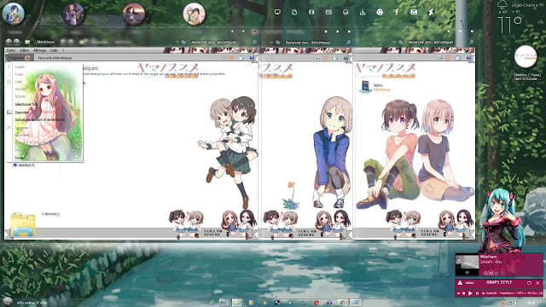Open the Documents icon in top dock
546x307 pixels.
click(x=294, y=12)
